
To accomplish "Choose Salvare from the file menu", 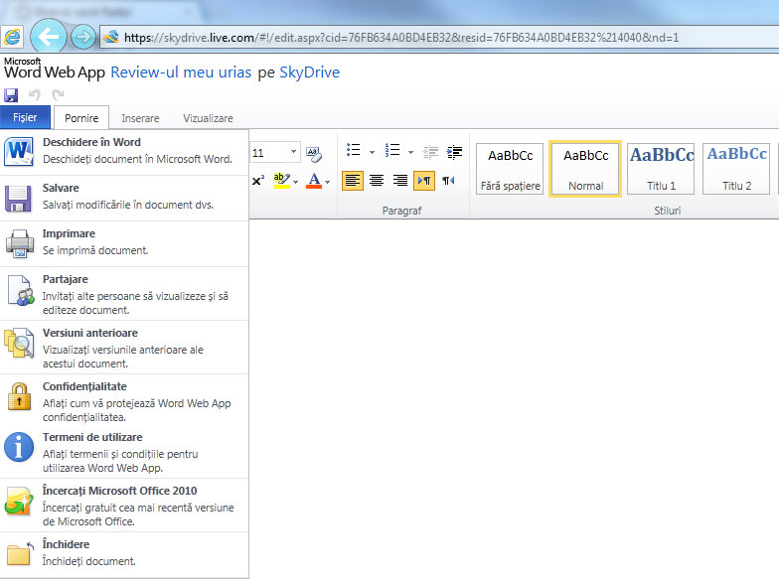I will 124,199.
